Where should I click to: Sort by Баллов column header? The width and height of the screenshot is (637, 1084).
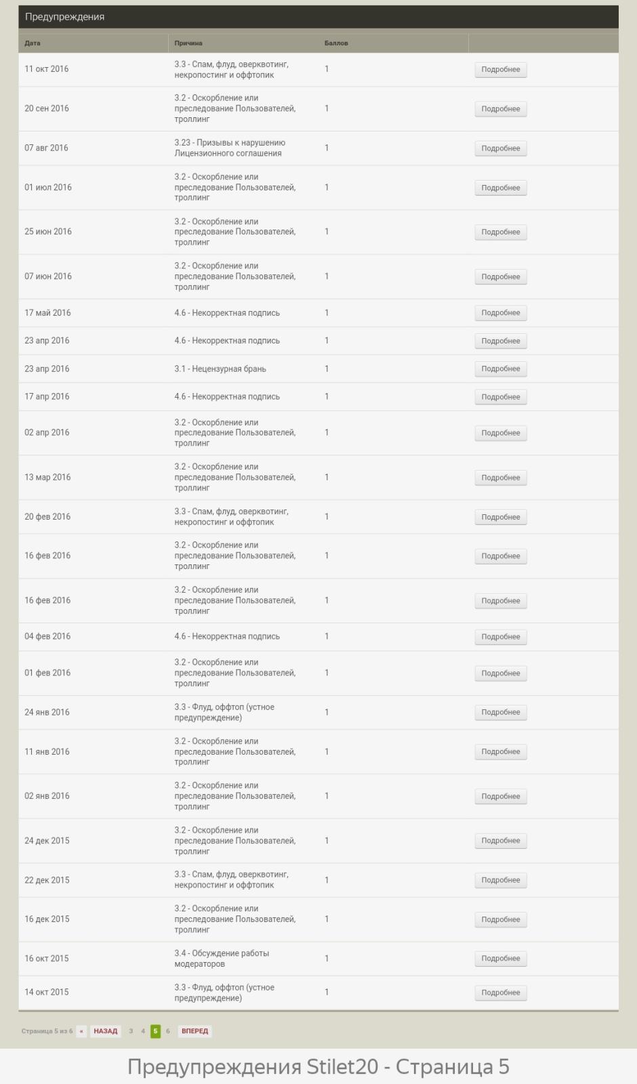[x=336, y=43]
